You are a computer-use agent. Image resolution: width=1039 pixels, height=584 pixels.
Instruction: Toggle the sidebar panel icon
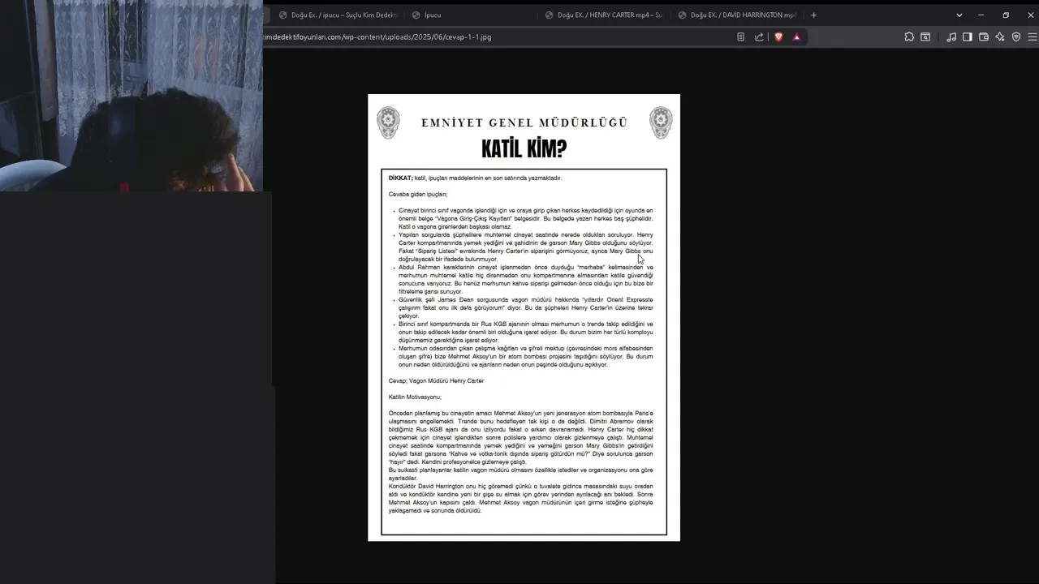tap(968, 36)
